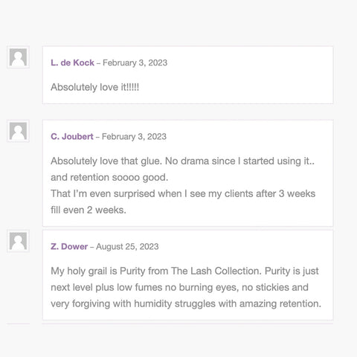Open the C. Joubert reviewer name
This screenshot has width=357, height=357.
click(72, 137)
